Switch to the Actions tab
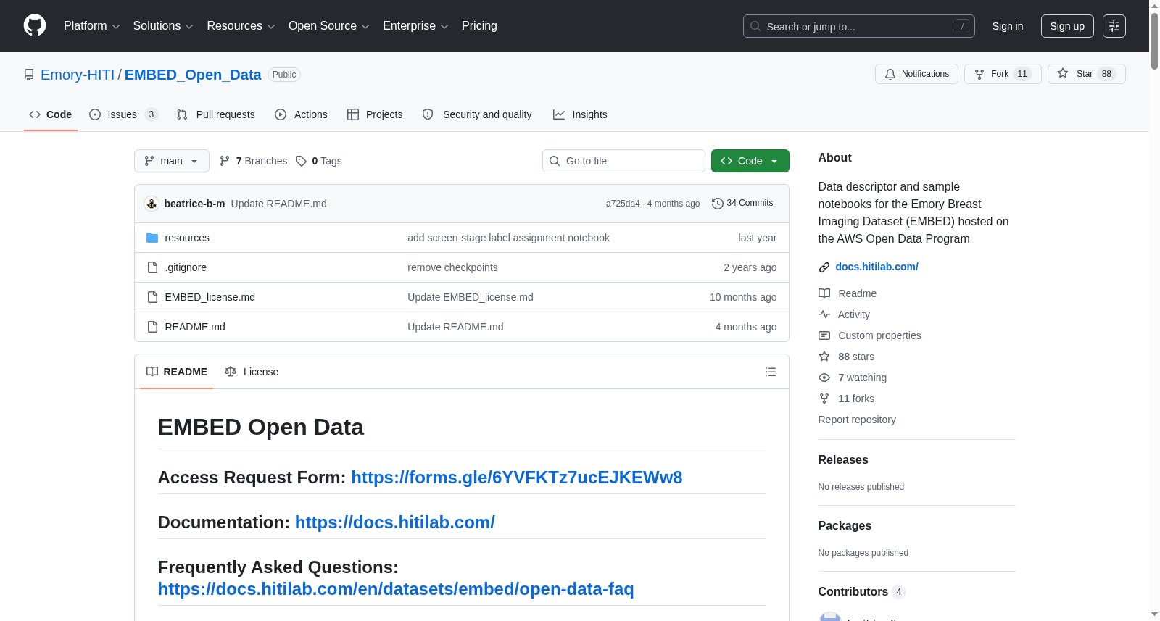1160x621 pixels. point(302,114)
